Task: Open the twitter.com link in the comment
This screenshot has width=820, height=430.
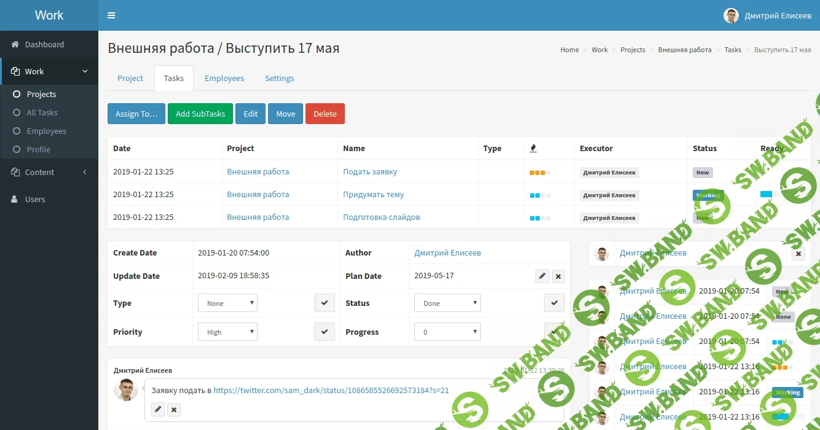Action: [330, 390]
